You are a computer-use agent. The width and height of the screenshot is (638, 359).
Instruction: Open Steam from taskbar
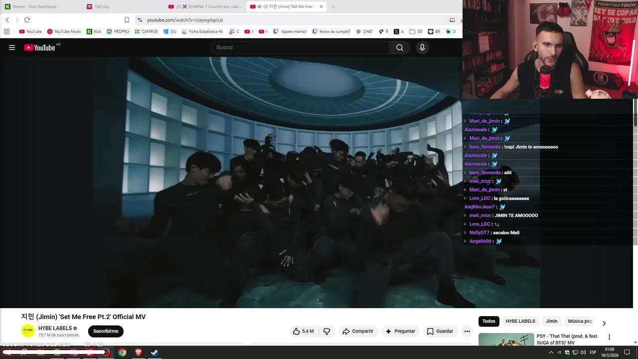155,353
